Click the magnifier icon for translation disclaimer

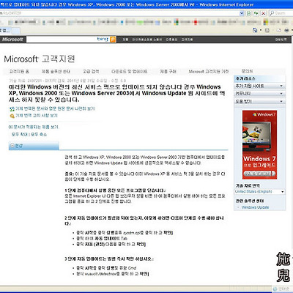pyautogui.click(x=12, y=116)
